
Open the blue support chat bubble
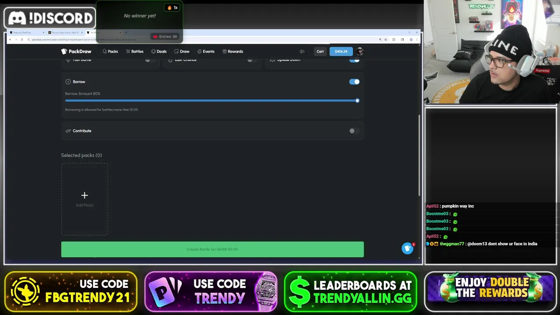pyautogui.click(x=407, y=248)
